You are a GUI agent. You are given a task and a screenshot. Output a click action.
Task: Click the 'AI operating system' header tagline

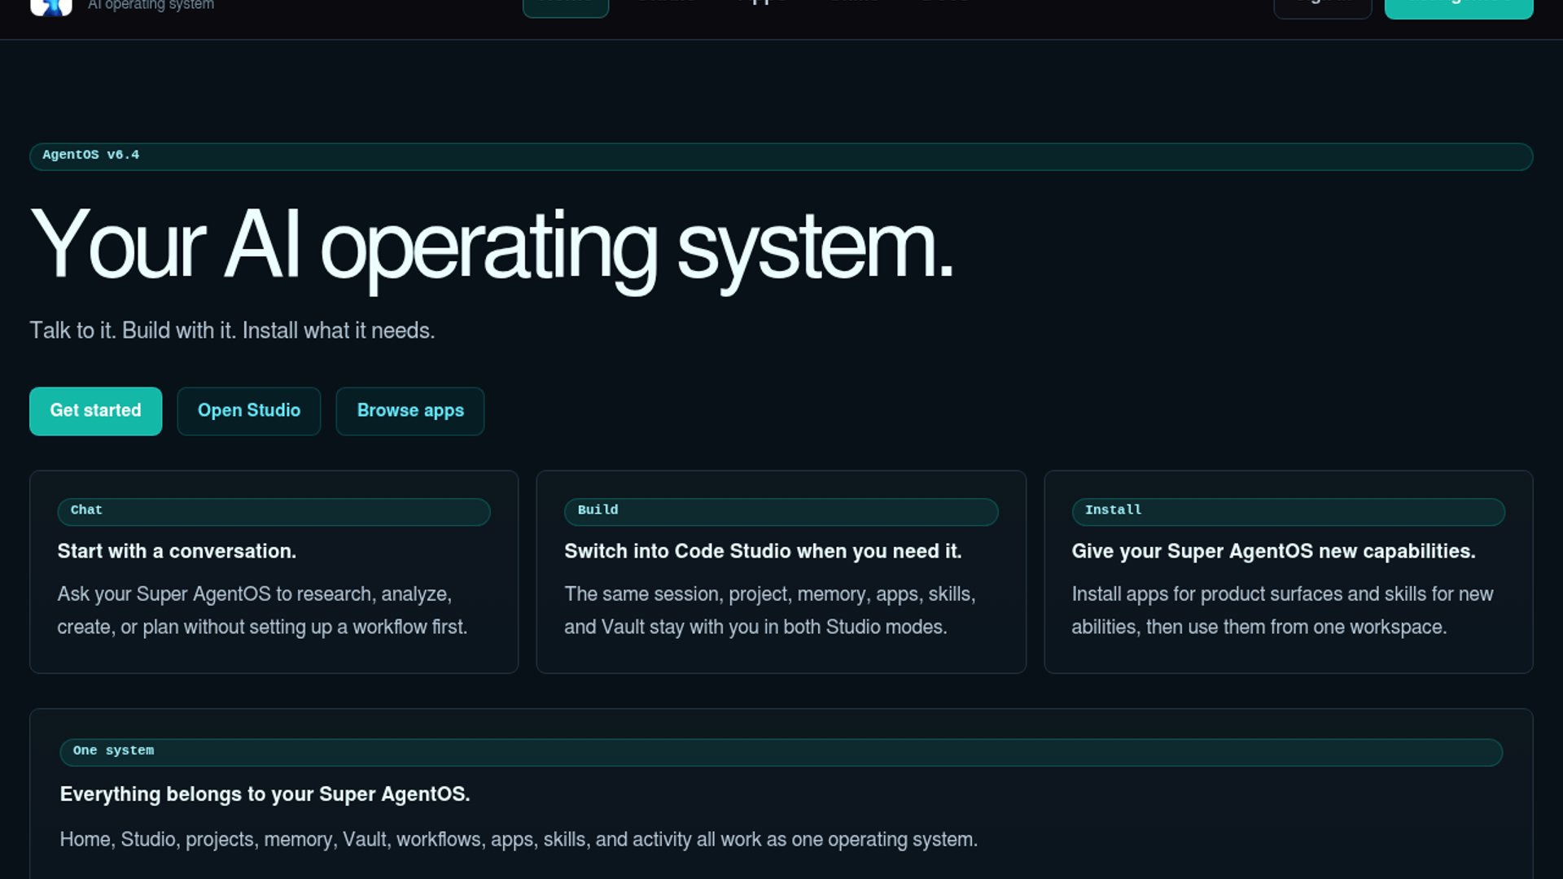click(151, 5)
